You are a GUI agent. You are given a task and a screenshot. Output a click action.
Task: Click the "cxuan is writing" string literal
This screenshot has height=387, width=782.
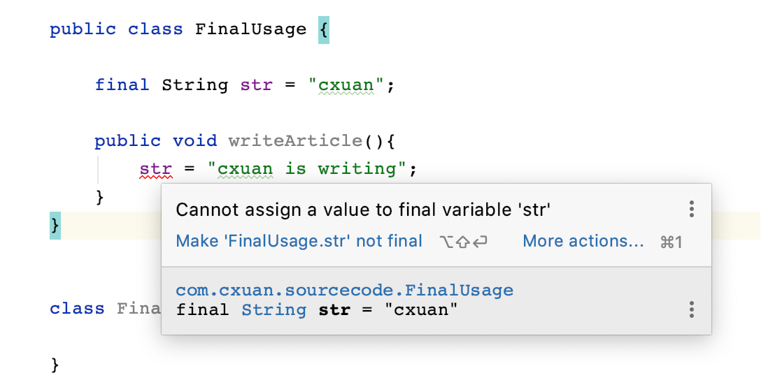308,169
